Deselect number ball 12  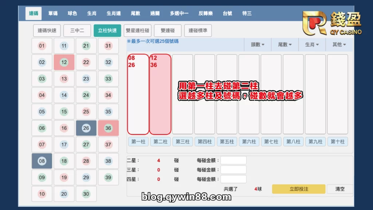[64, 62]
